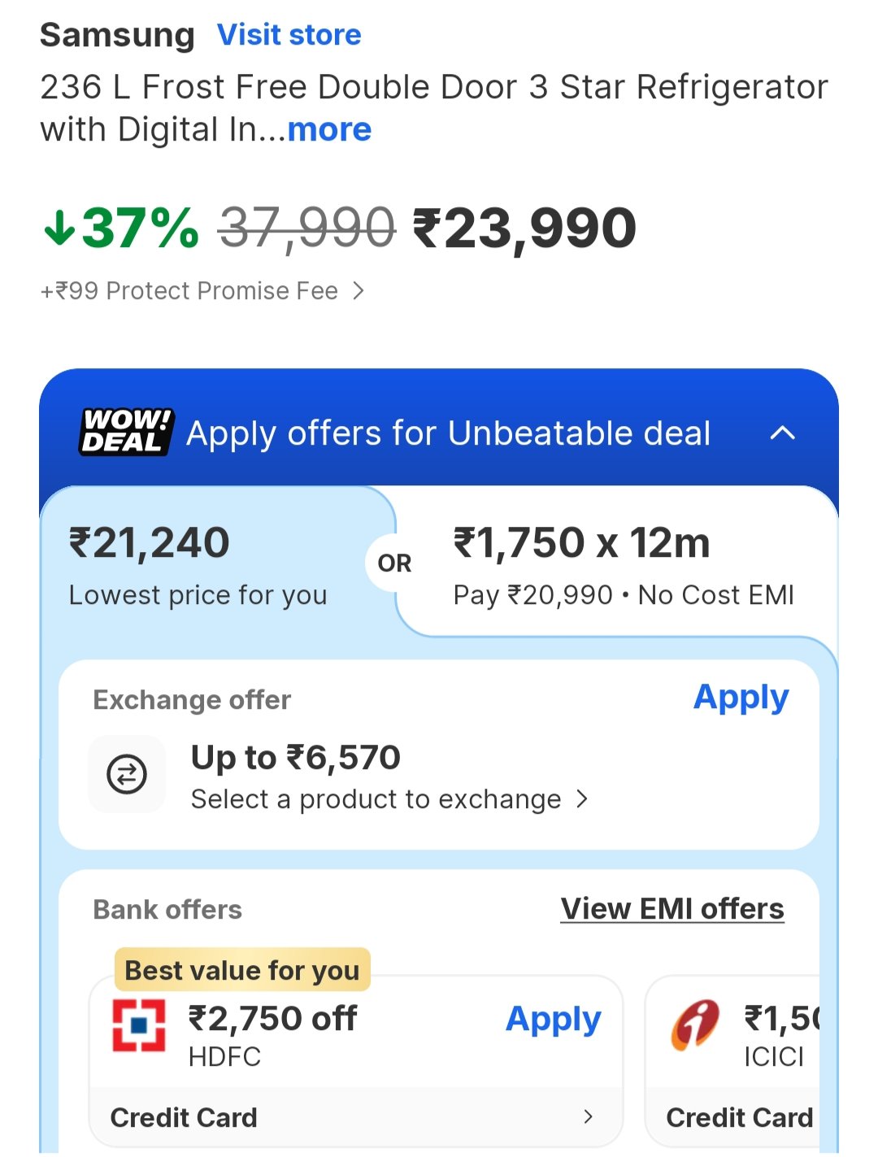Open the Visit store link
This screenshot has width=878, height=1157.
click(289, 35)
